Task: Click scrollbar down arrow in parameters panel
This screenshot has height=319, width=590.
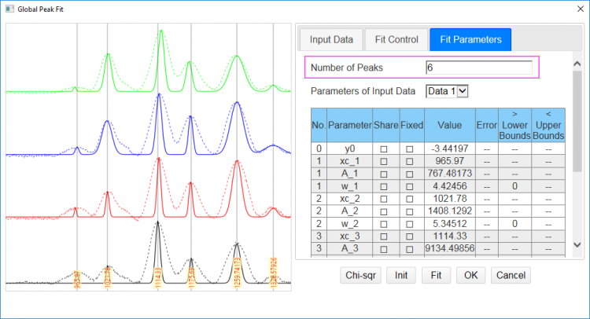Action: (577, 245)
